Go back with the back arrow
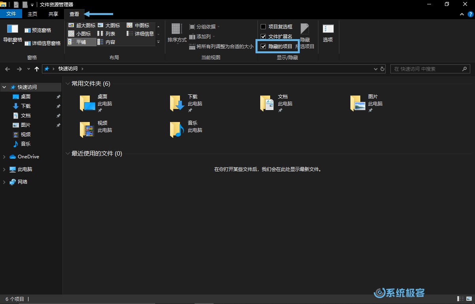The image size is (475, 304). coord(8,69)
